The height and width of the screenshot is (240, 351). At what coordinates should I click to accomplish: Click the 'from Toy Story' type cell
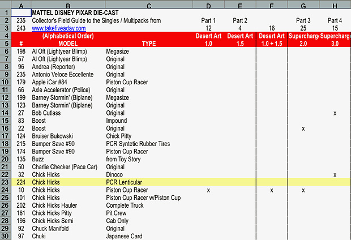(x=123, y=159)
